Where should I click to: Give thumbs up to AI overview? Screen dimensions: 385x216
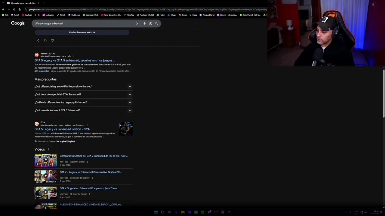(x=45, y=40)
